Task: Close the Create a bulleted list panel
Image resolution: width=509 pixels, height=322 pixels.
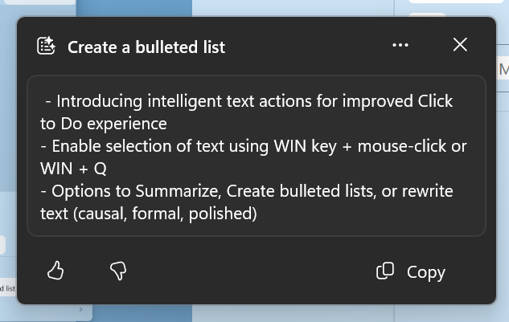Action: 460,45
